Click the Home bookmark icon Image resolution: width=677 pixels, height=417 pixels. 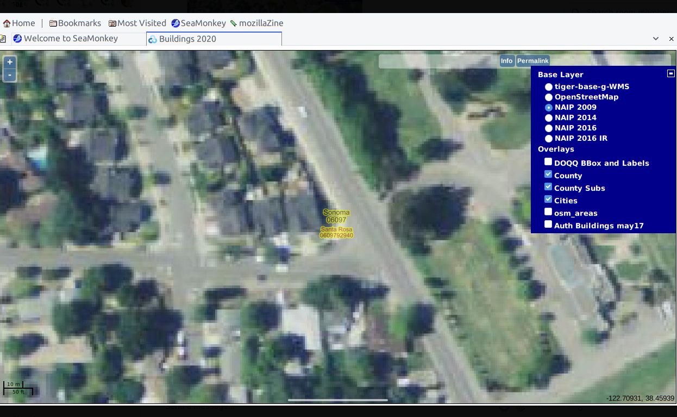(7, 23)
